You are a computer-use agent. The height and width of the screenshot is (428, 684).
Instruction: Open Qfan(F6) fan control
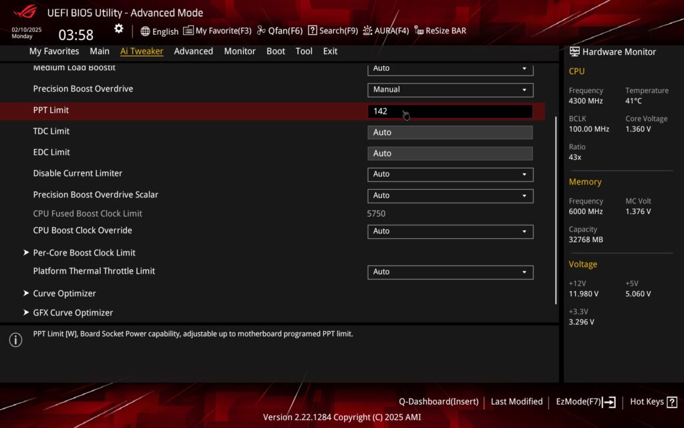click(x=262, y=31)
